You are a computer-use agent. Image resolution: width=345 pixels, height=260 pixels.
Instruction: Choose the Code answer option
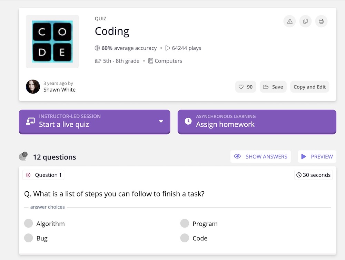coord(185,238)
